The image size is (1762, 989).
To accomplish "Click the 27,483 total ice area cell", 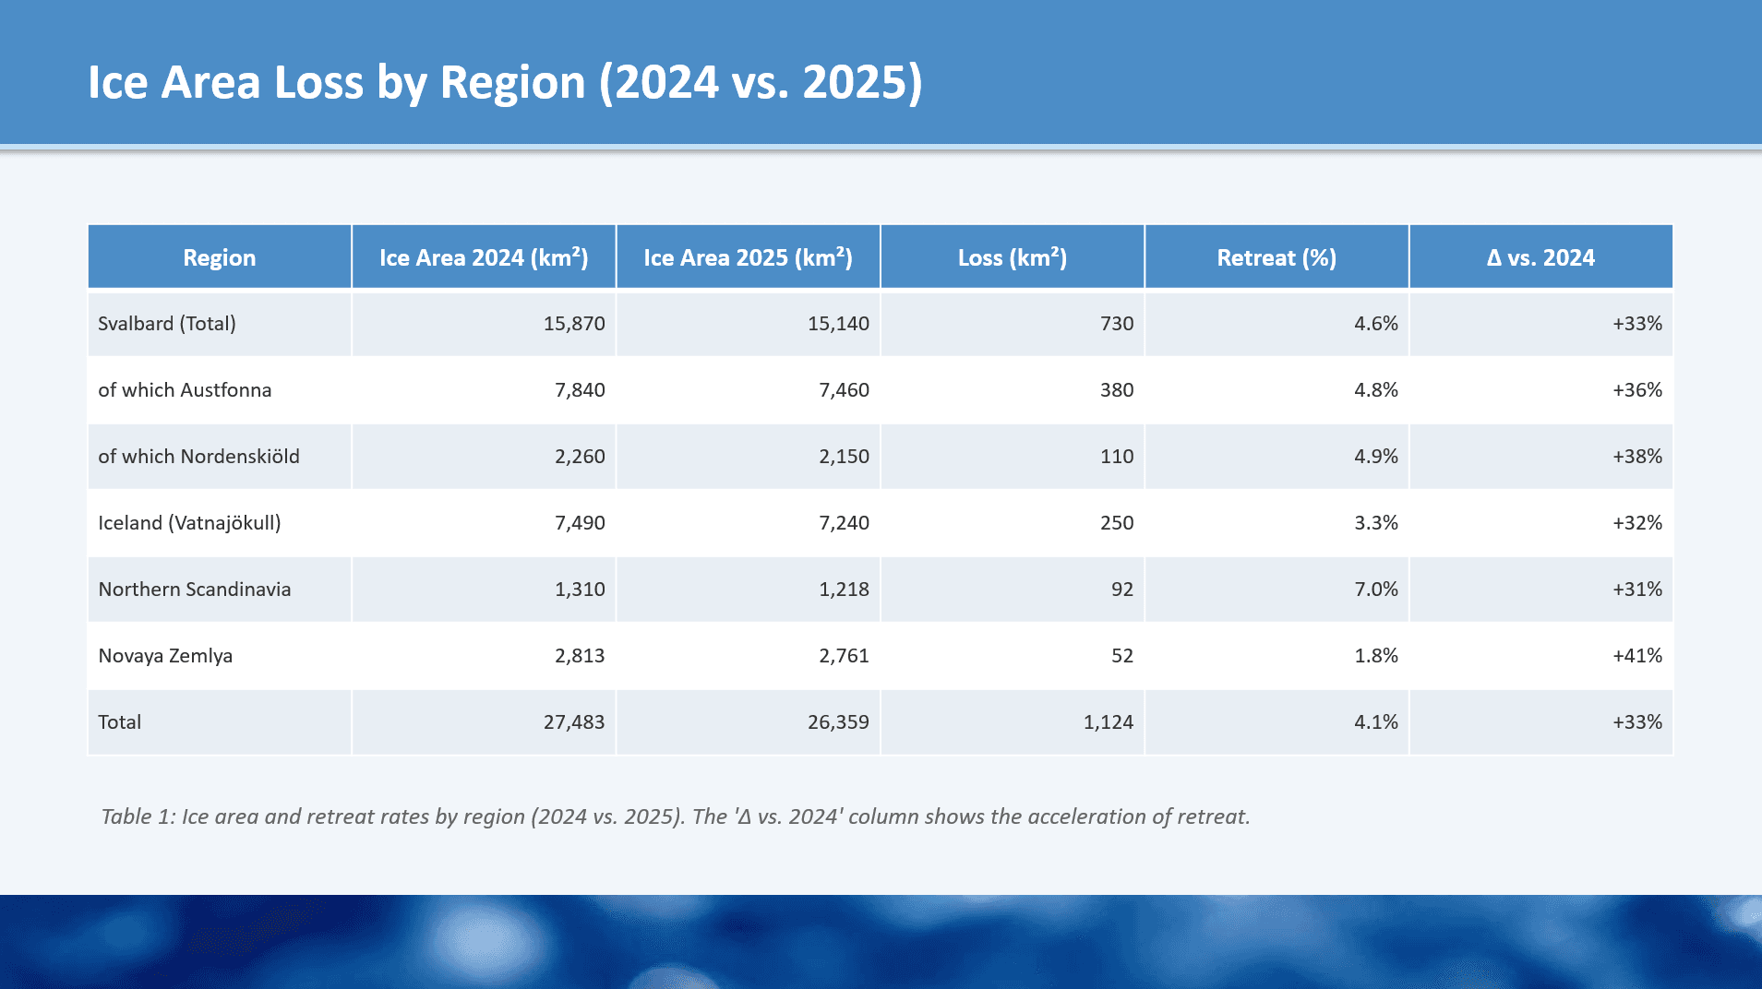I will (x=573, y=722).
